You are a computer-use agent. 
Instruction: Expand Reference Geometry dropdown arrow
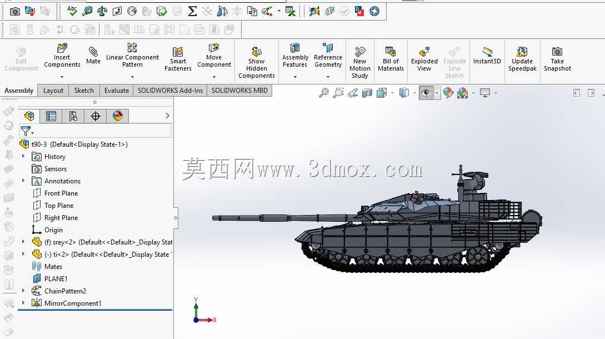tap(328, 77)
